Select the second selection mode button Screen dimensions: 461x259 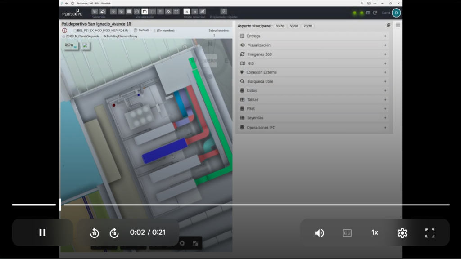point(194,11)
